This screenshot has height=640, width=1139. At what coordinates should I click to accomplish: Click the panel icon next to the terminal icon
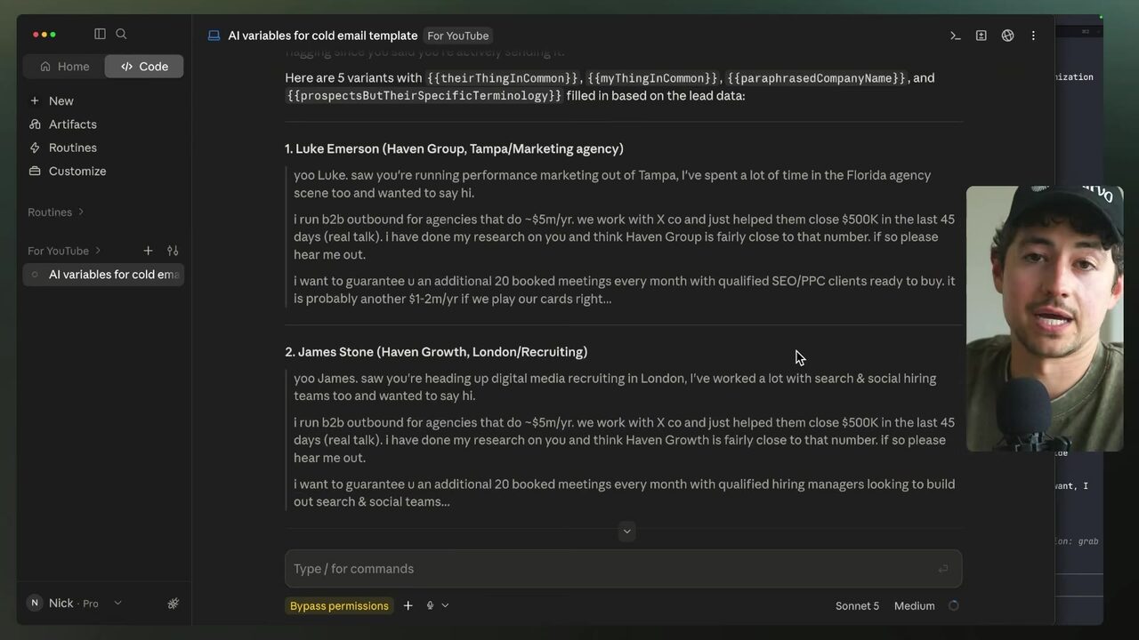981,36
